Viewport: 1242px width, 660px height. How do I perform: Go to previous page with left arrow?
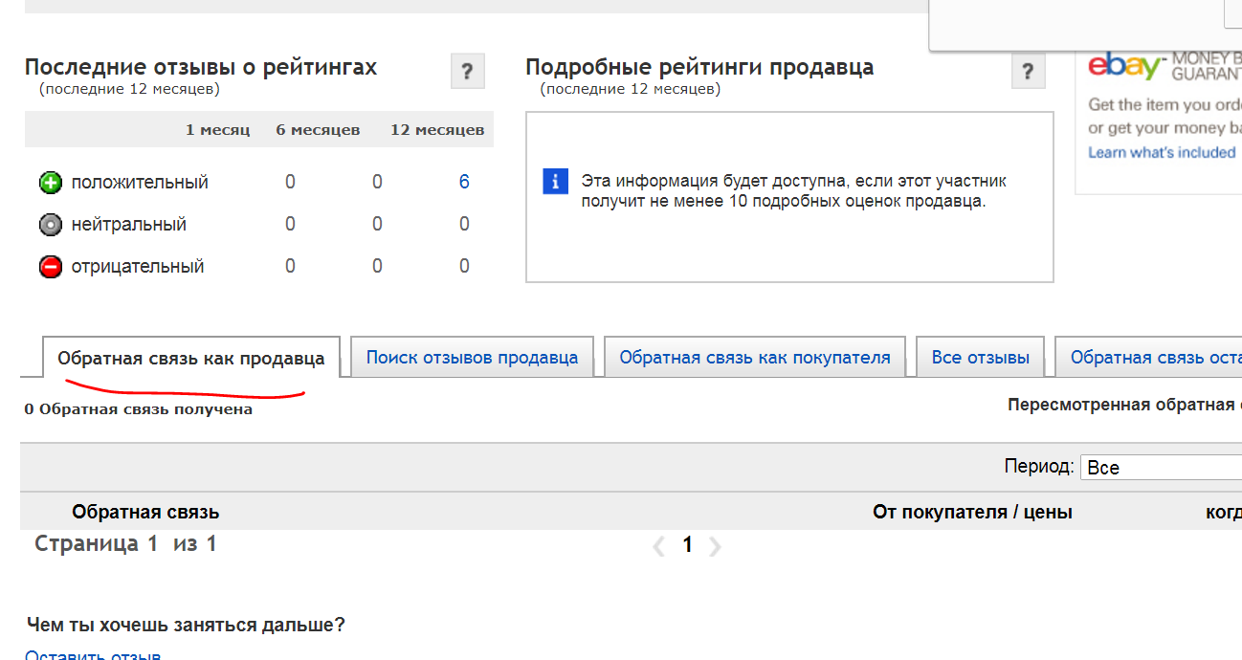(658, 546)
